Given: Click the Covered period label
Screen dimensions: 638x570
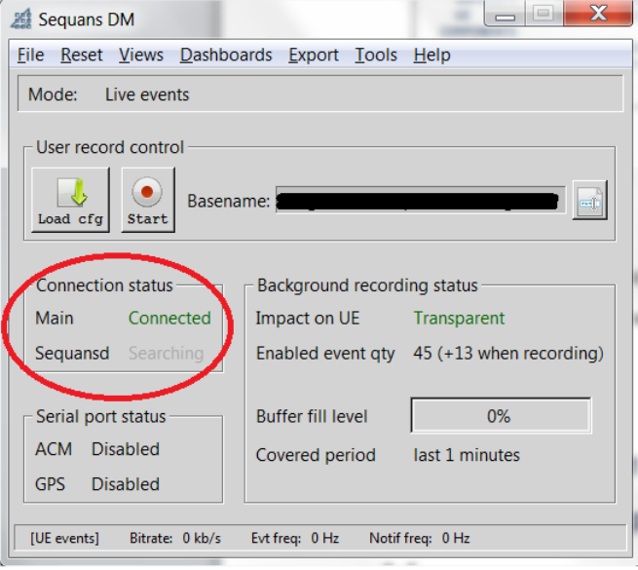Looking at the screenshot, I should coord(316,455).
